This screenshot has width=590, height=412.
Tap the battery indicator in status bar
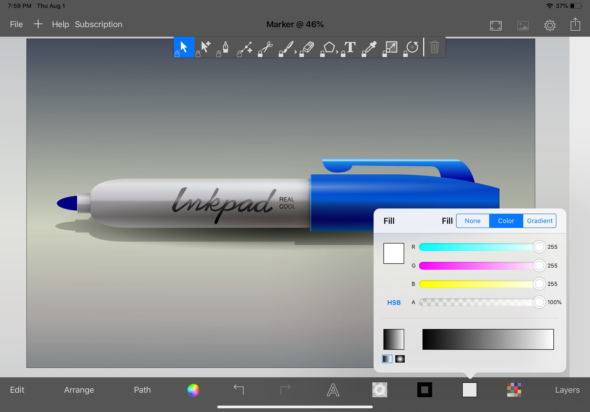click(x=576, y=6)
